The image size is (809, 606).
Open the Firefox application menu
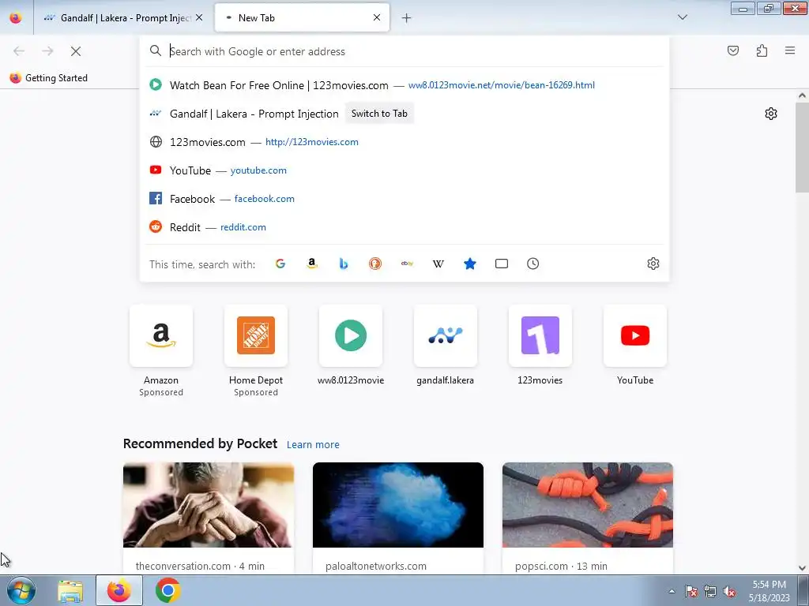790,50
